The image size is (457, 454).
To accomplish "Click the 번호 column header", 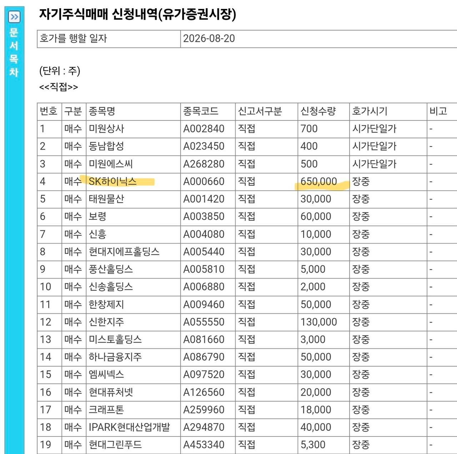I will pos(49,111).
